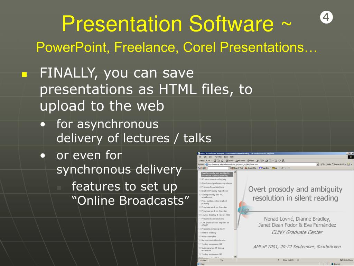
Task: Click the browser Back button
Action: [202, 161]
